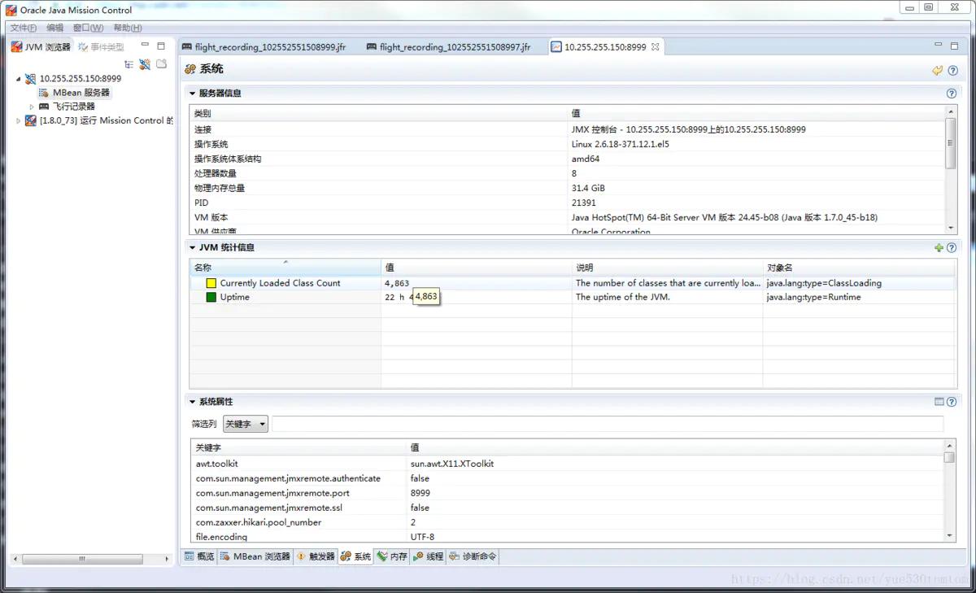976x593 pixels.
Task: Open the 关键字 filter dropdown
Action: click(x=245, y=424)
